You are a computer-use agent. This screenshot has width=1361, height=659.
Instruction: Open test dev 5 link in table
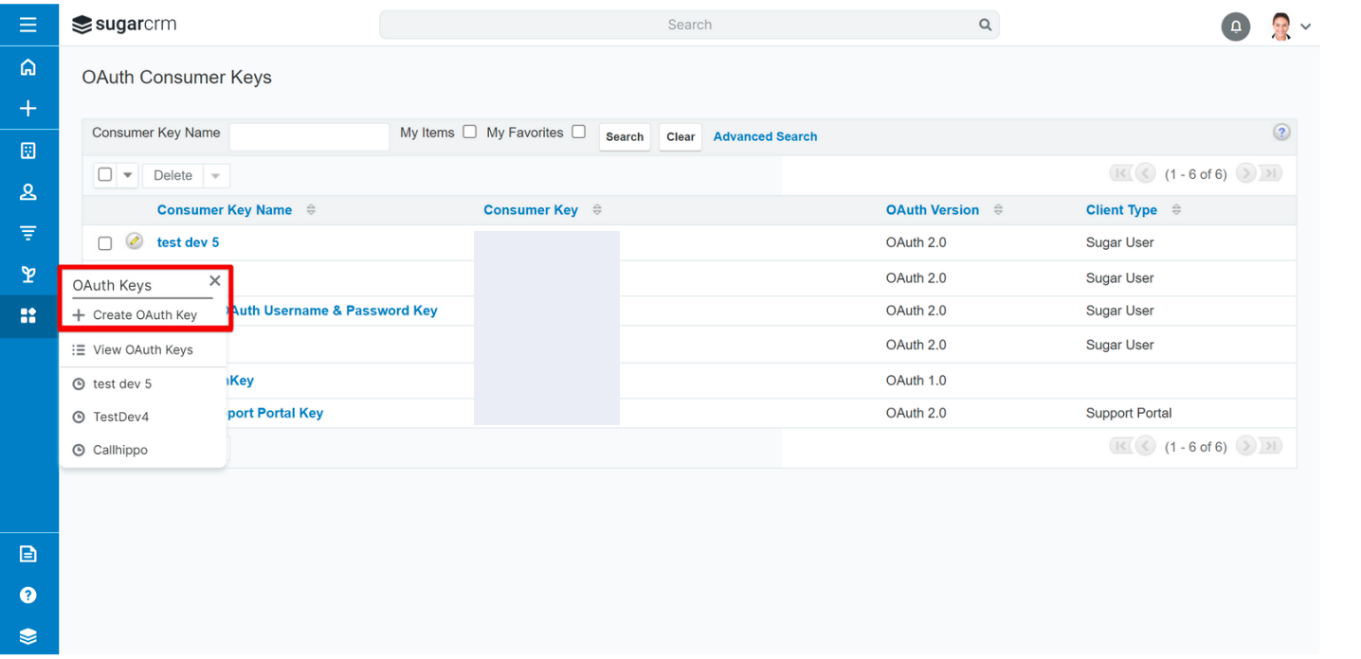[x=188, y=242]
